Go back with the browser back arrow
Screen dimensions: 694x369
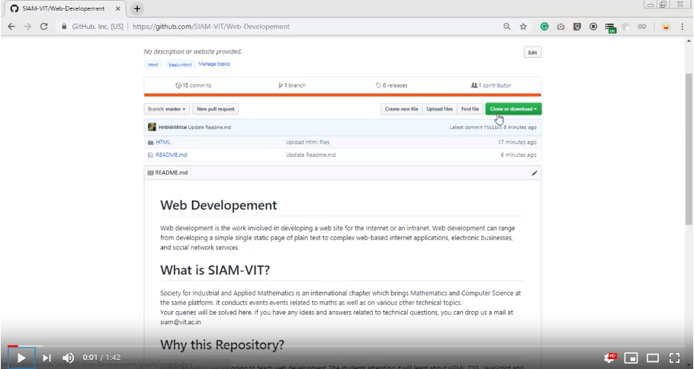tap(11, 27)
